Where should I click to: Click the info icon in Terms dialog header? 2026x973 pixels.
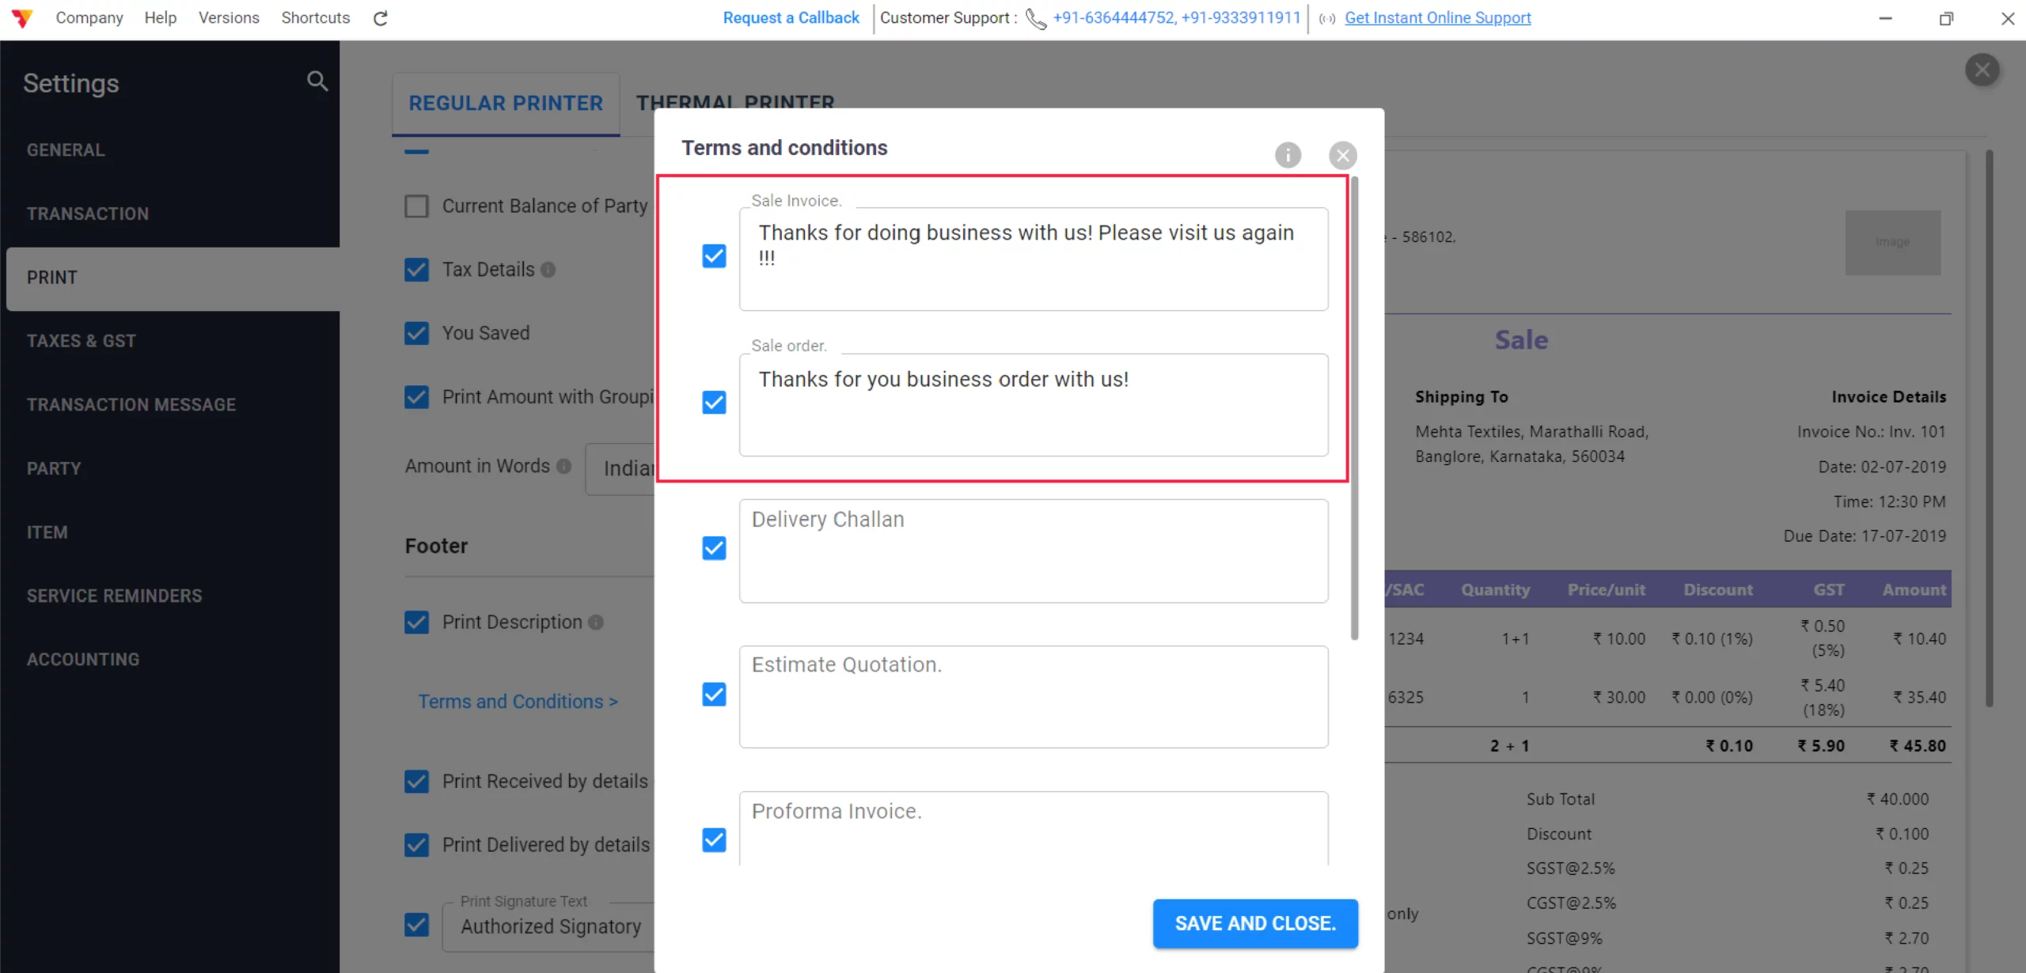1288,155
